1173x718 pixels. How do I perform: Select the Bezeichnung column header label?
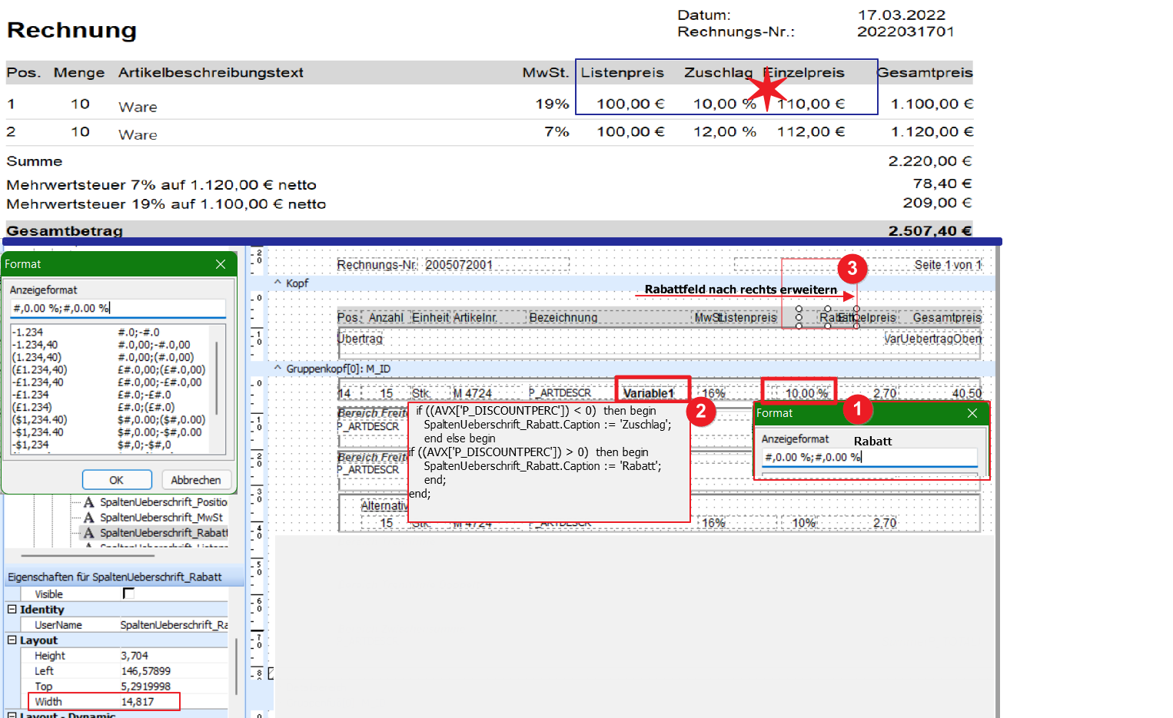pos(563,318)
